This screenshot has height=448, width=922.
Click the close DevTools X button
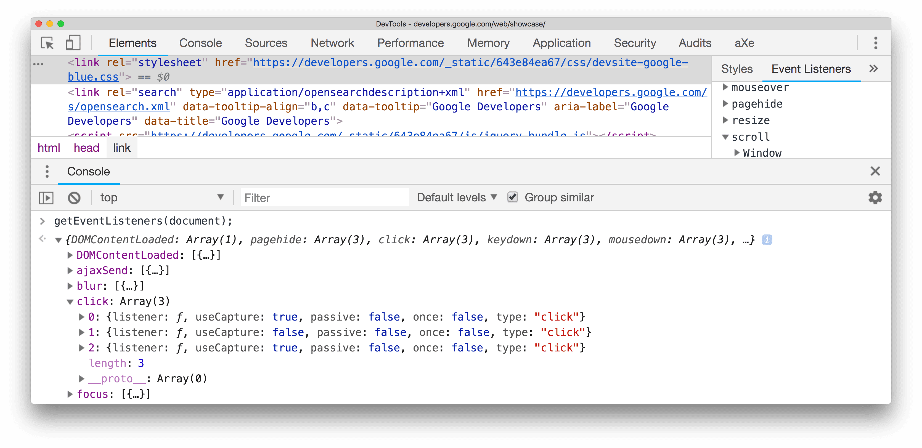876,171
